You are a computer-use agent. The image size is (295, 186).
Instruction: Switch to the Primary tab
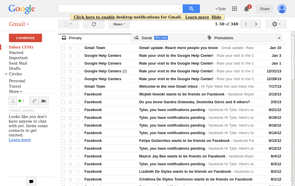(x=94, y=38)
